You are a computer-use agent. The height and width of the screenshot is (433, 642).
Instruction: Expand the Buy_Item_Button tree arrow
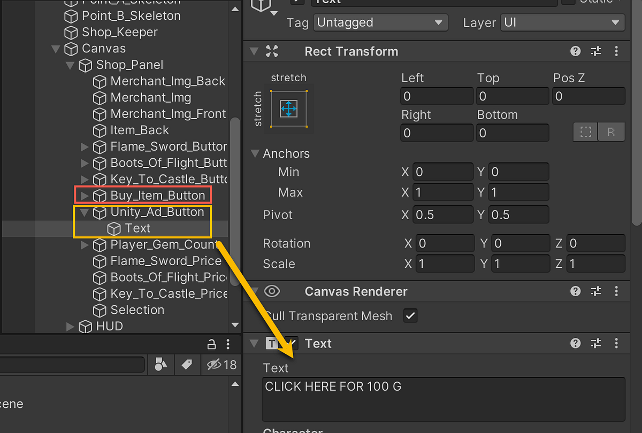tap(84, 195)
